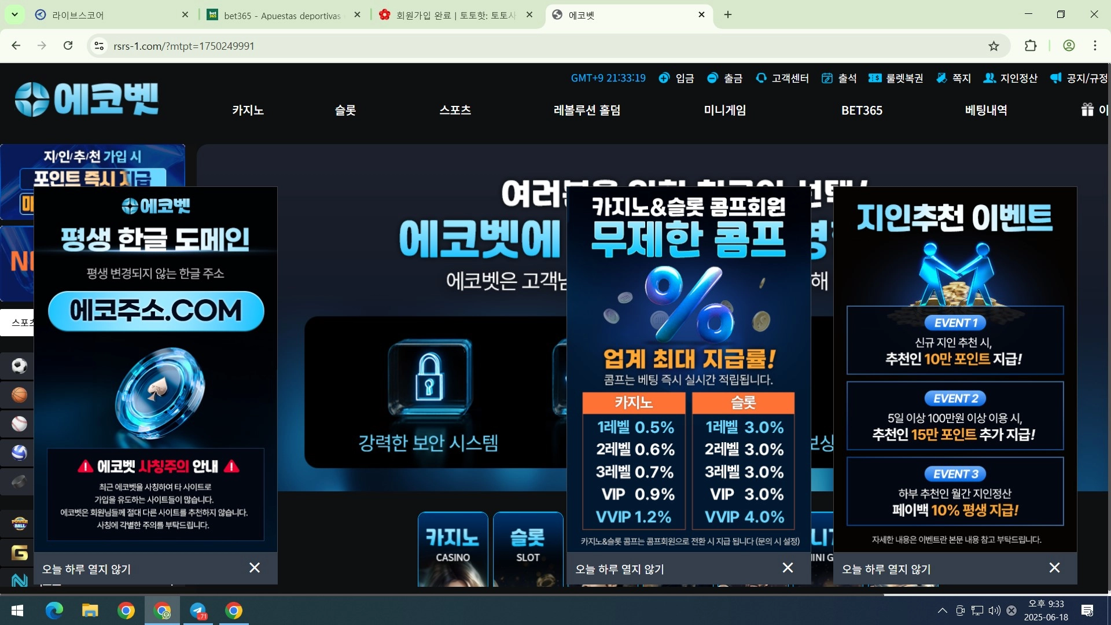Close the 평생 한글 도메인 popup
Screen dimensions: 1111x625
(255, 568)
